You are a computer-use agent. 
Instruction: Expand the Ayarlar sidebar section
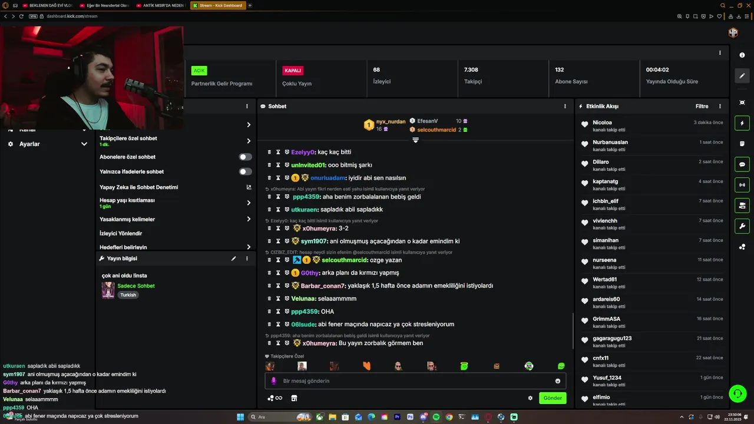coord(84,144)
